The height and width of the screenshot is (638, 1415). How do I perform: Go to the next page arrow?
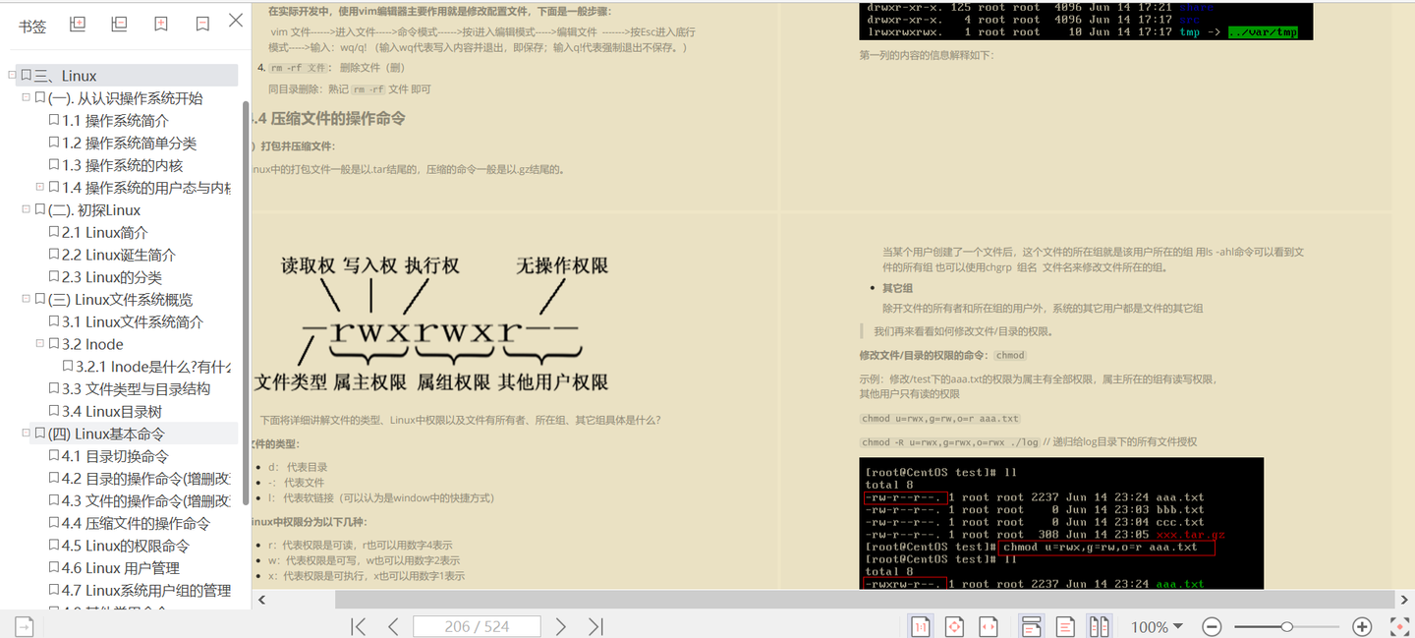[x=561, y=626]
